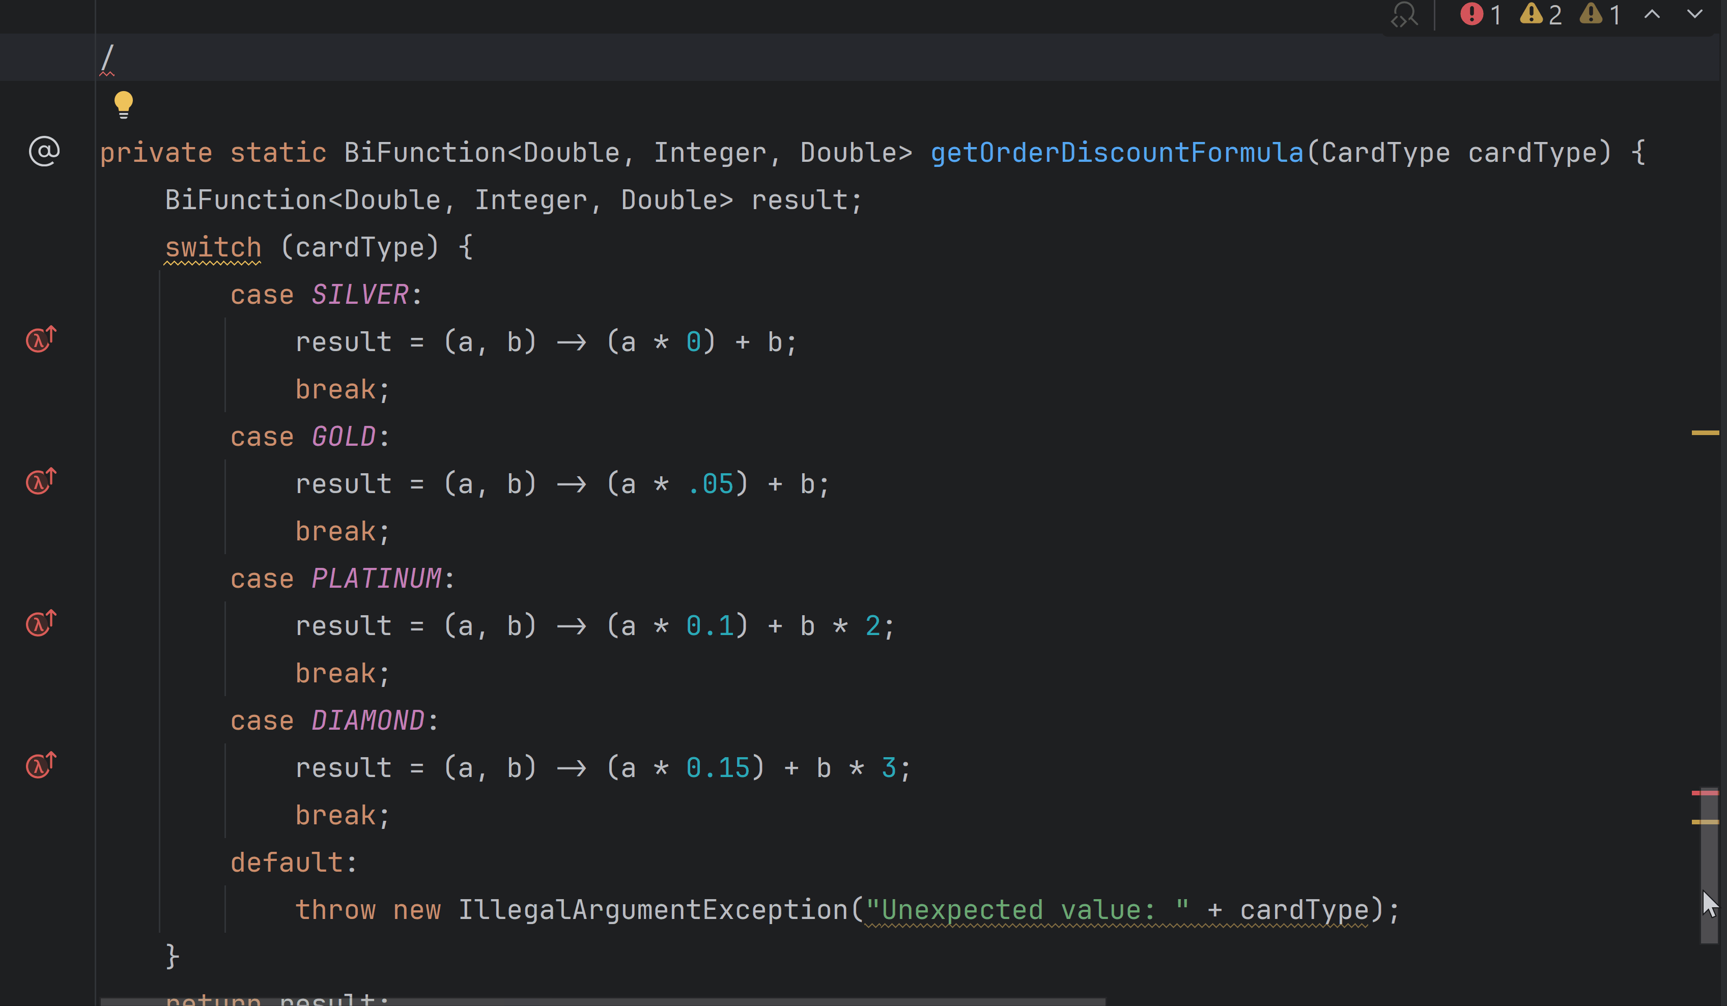The image size is (1727, 1006).
Task: Click the recursive call icon beside the PLATINUM lambda
Action: click(39, 624)
